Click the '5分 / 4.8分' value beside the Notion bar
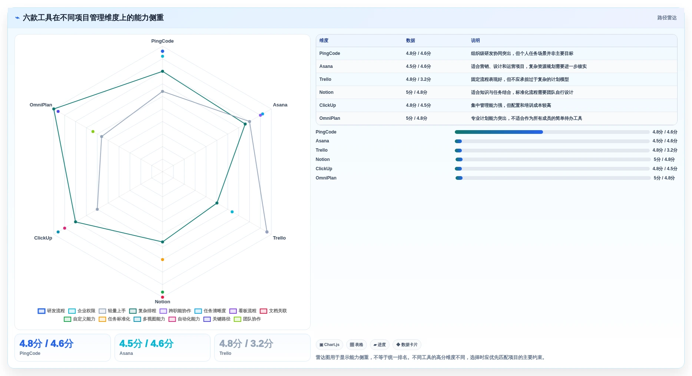 tap(664, 159)
